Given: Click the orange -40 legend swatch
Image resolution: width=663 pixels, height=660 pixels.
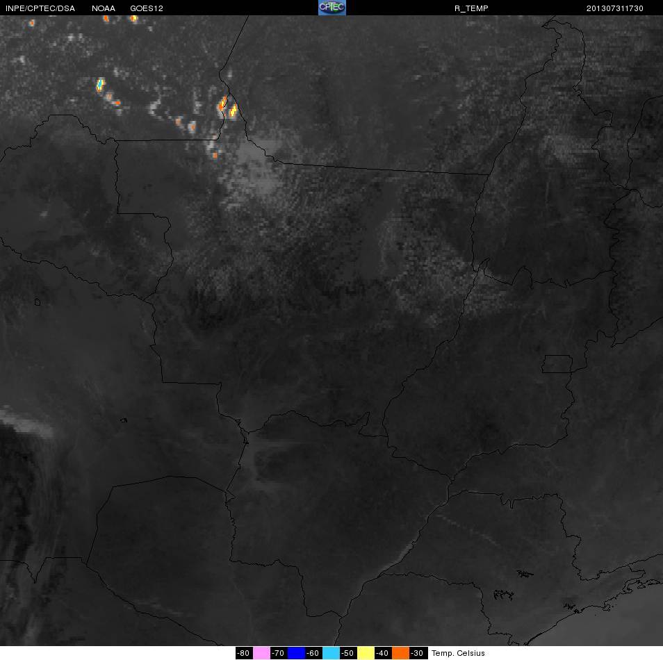Looking at the screenshot, I should [401, 653].
